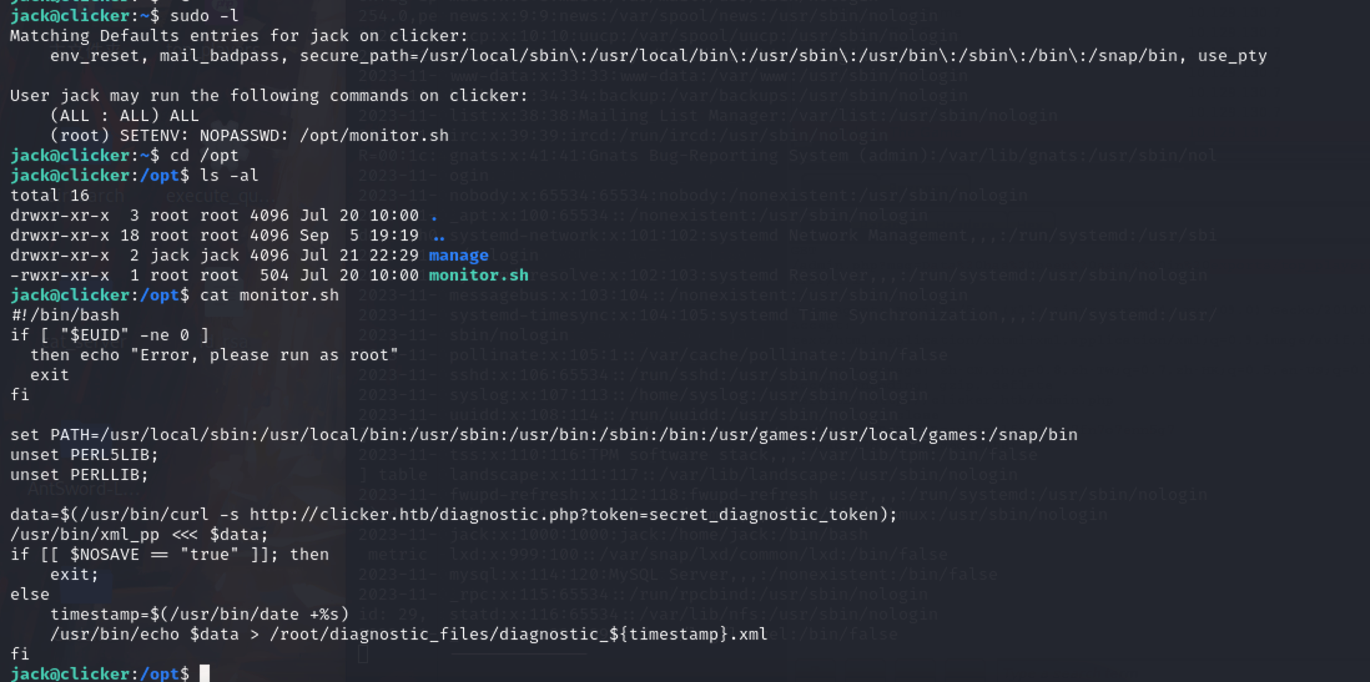
Task: Click the "$NOSAVE" variable in the script
Action: pyautogui.click(x=104, y=555)
